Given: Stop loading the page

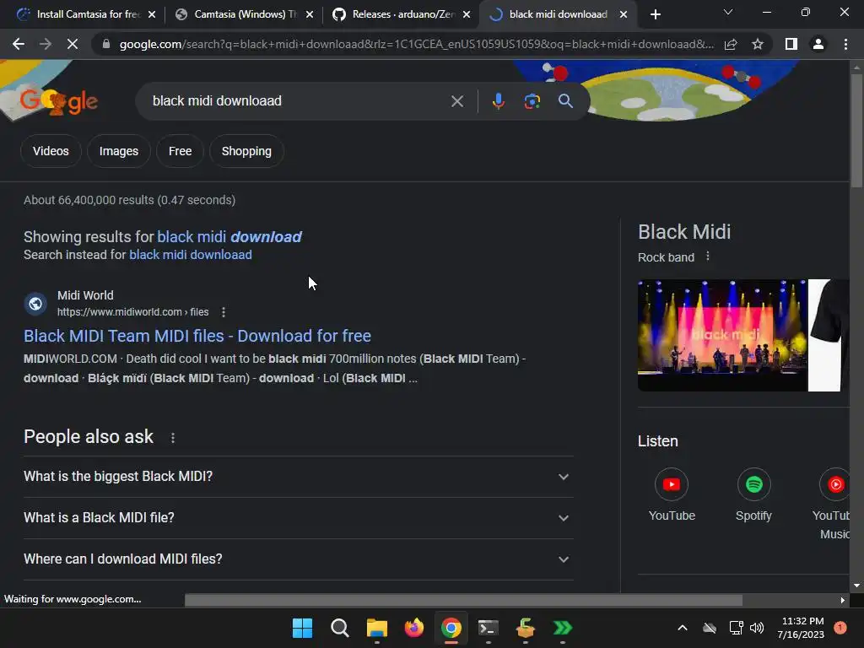Looking at the screenshot, I should pyautogui.click(x=73, y=44).
